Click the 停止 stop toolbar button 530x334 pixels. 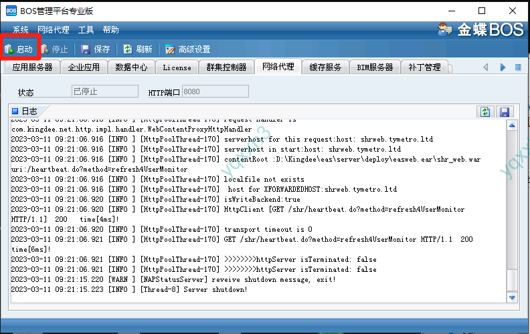(x=54, y=49)
